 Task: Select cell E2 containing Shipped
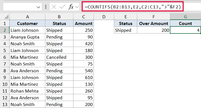click(x=126, y=30)
